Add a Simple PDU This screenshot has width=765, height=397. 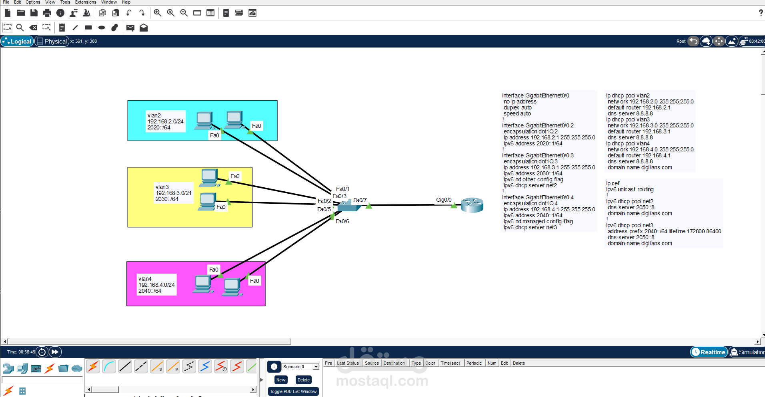tap(130, 28)
